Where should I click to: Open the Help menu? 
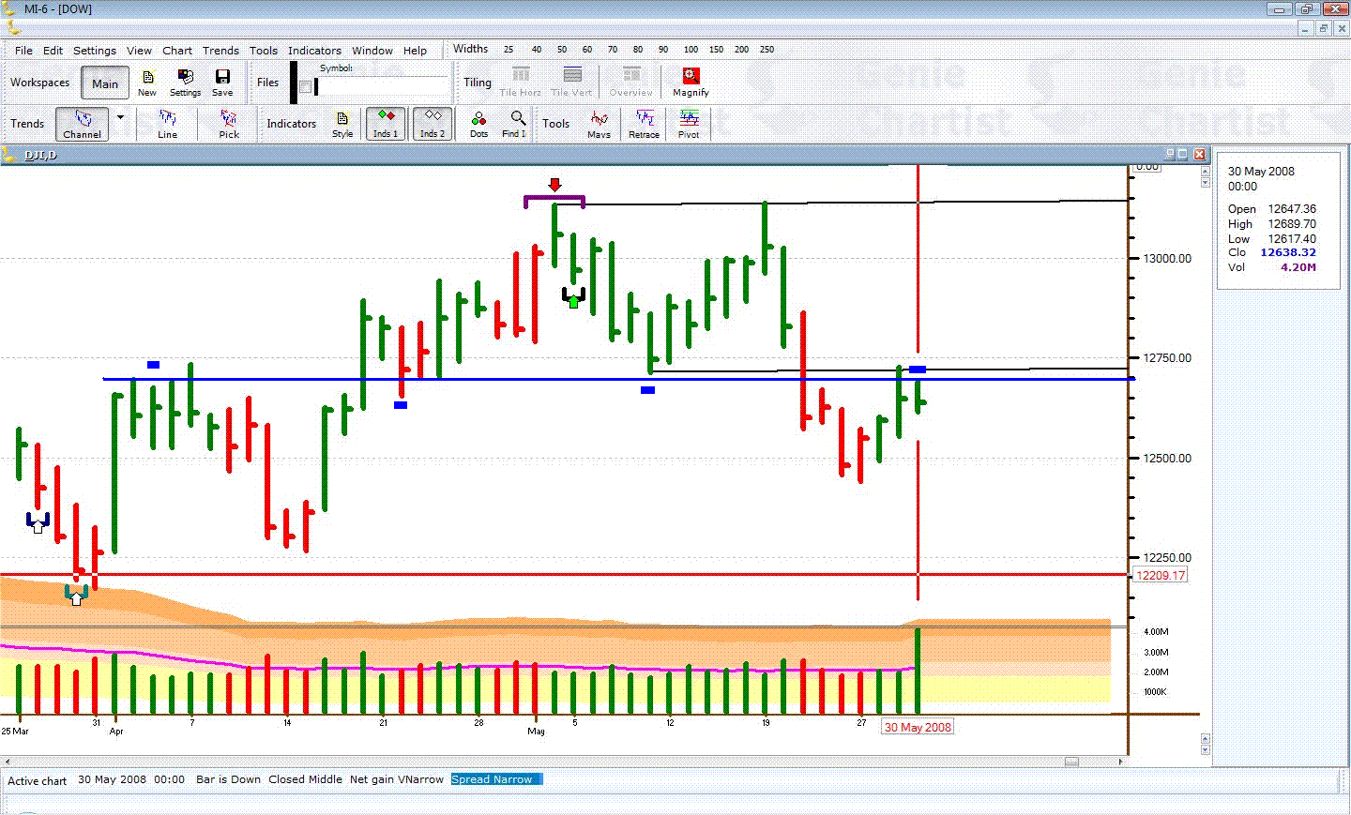[415, 51]
